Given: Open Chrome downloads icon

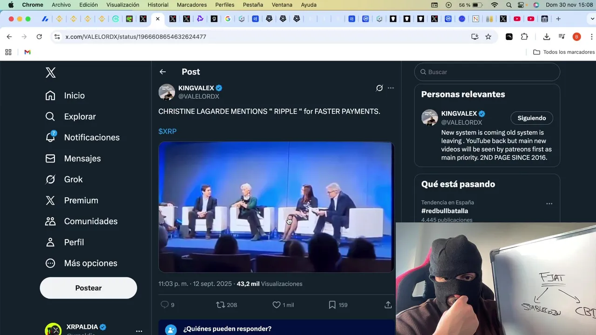Looking at the screenshot, I should (547, 37).
